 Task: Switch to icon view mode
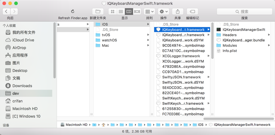113,12
